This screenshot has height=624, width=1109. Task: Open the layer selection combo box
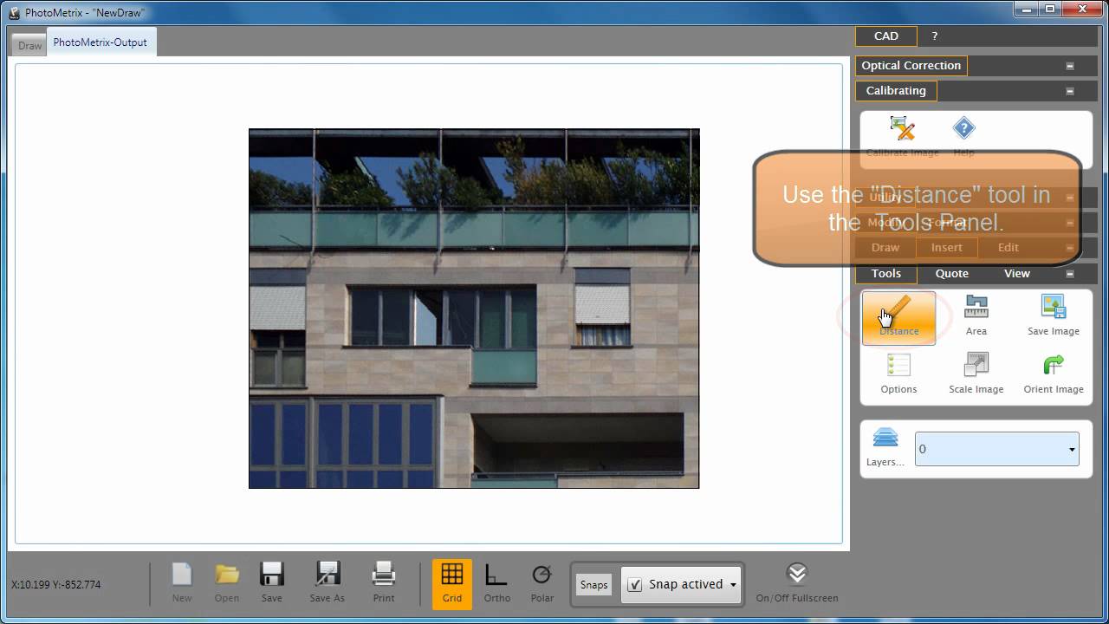click(997, 449)
